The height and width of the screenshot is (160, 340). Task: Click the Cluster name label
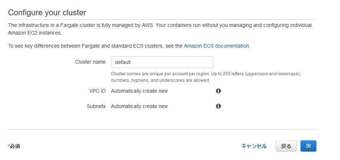coord(90,62)
